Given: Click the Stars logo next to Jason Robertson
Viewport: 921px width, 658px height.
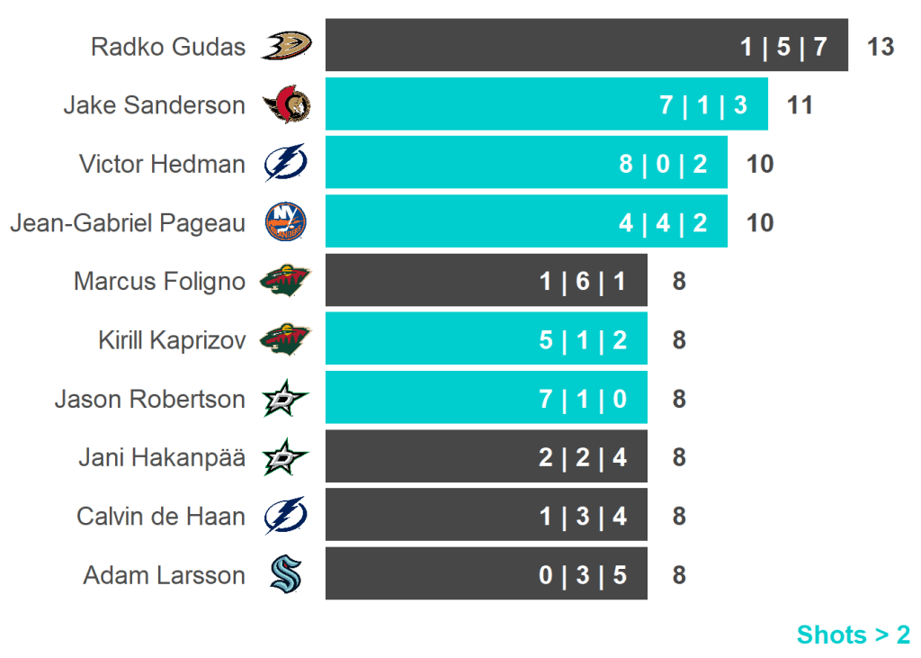Looking at the screenshot, I should coord(286,399).
